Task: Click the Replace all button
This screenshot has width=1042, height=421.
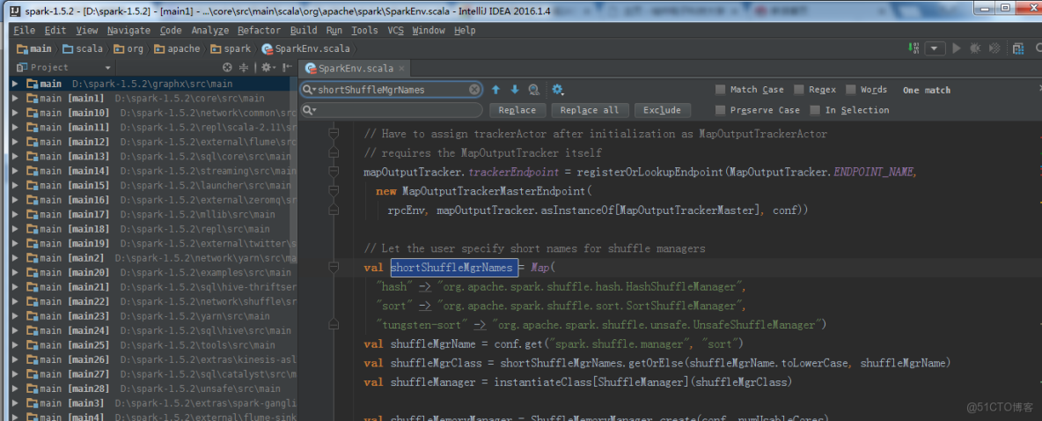Action: point(590,110)
